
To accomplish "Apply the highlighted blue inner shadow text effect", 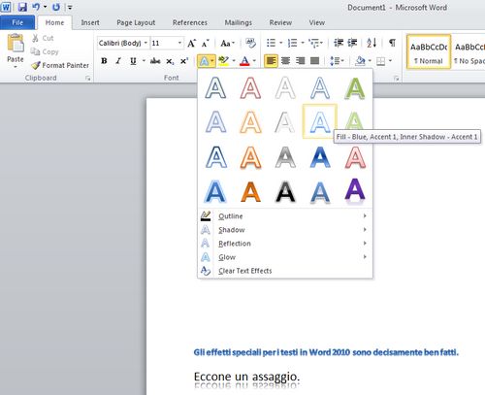I will pyautogui.click(x=320, y=122).
